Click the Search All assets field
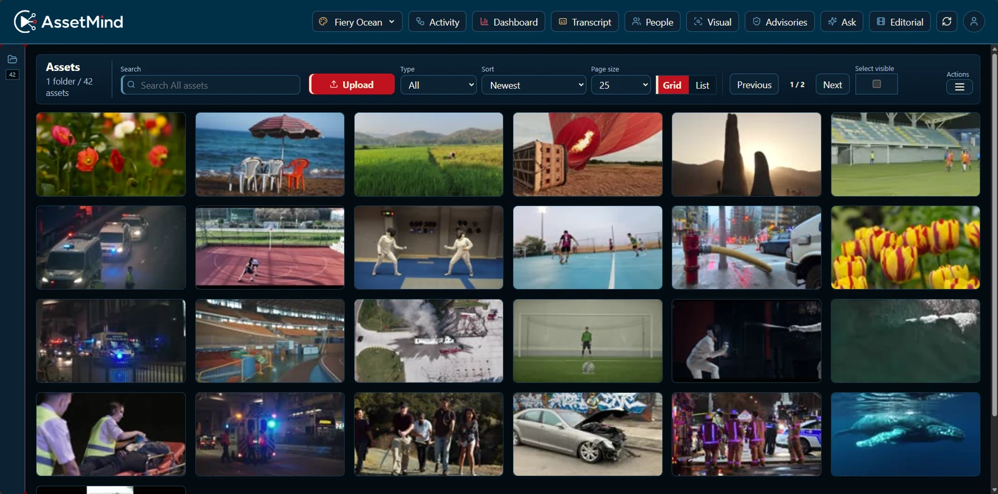This screenshot has width=998, height=494. 211,85
